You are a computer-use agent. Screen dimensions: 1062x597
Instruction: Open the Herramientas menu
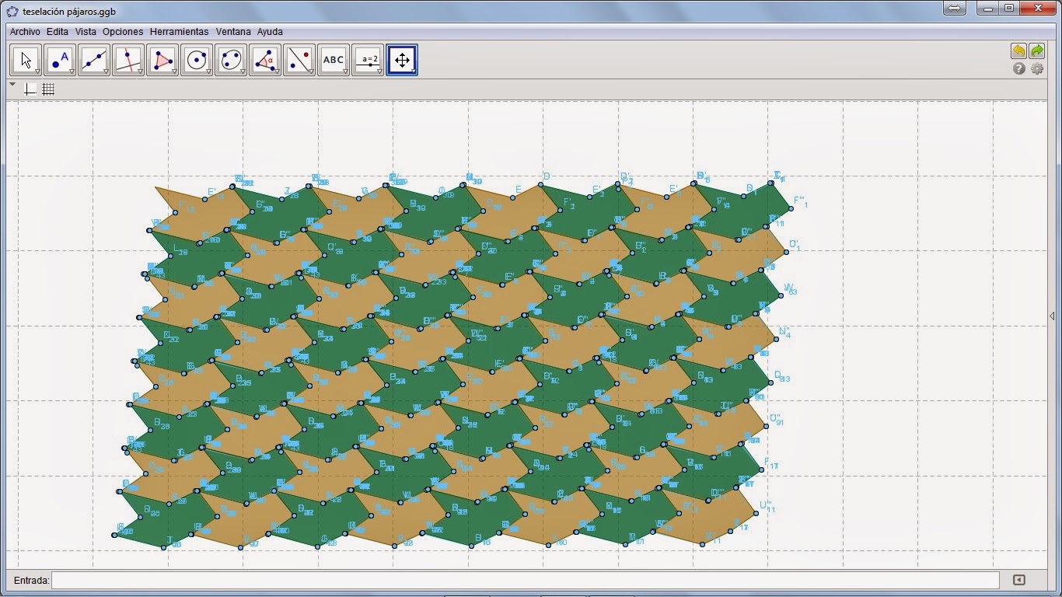click(179, 32)
